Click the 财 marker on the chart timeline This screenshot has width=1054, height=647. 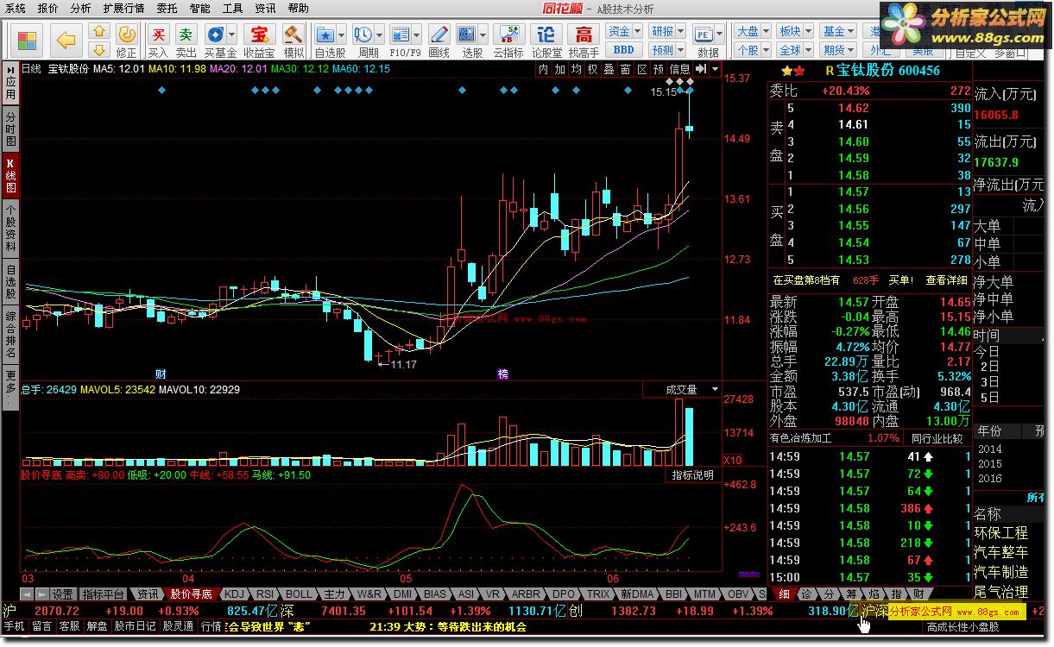(161, 374)
